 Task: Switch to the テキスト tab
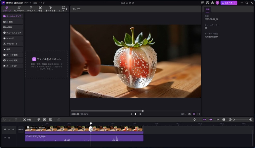31,9
